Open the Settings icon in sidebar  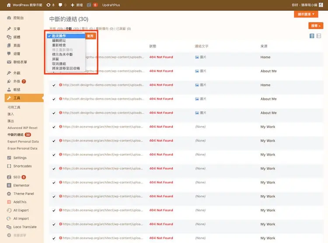click(x=9, y=158)
